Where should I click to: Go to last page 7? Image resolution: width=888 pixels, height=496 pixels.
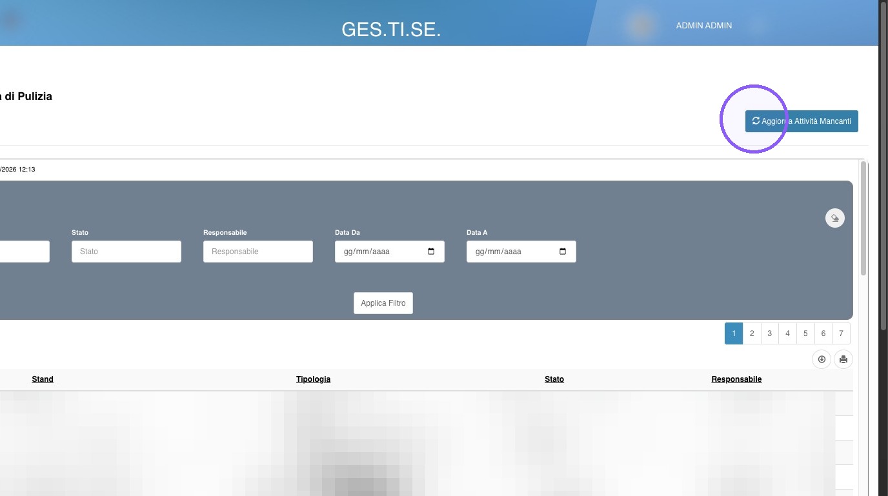842,333
